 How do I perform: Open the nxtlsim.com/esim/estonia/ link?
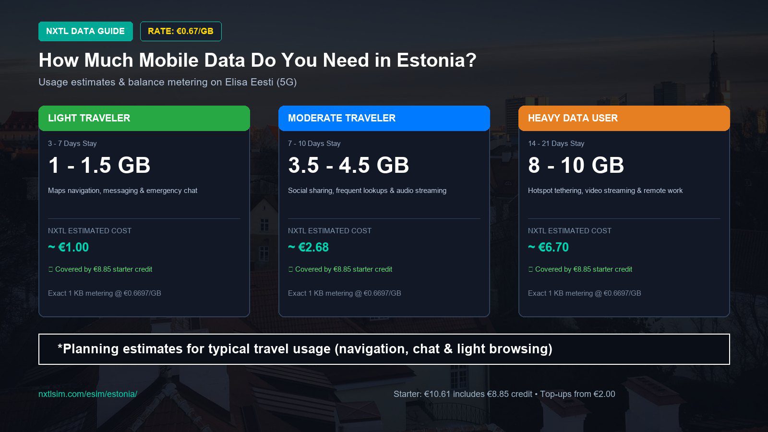(x=88, y=394)
